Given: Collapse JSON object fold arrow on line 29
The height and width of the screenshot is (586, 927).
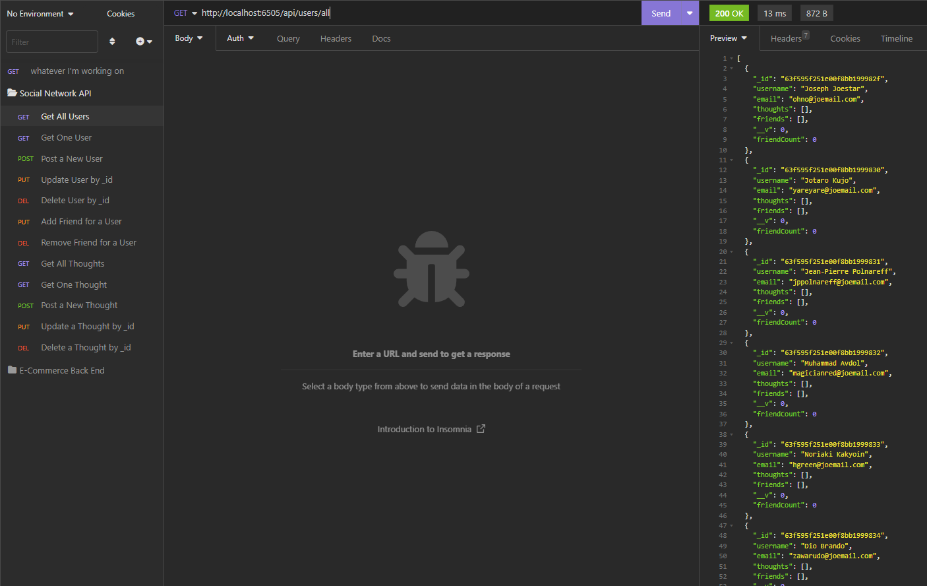Looking at the screenshot, I should (x=731, y=343).
